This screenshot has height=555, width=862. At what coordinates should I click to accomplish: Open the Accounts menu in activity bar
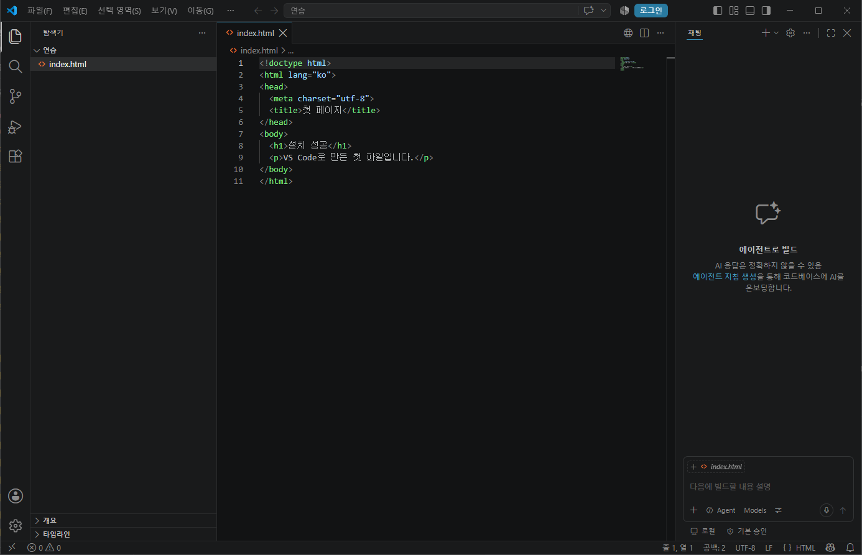pos(16,496)
